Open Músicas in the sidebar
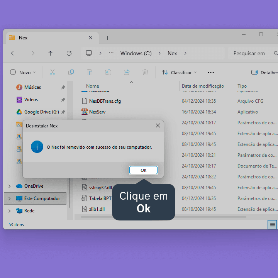This screenshot has width=278, height=278. click(32, 87)
